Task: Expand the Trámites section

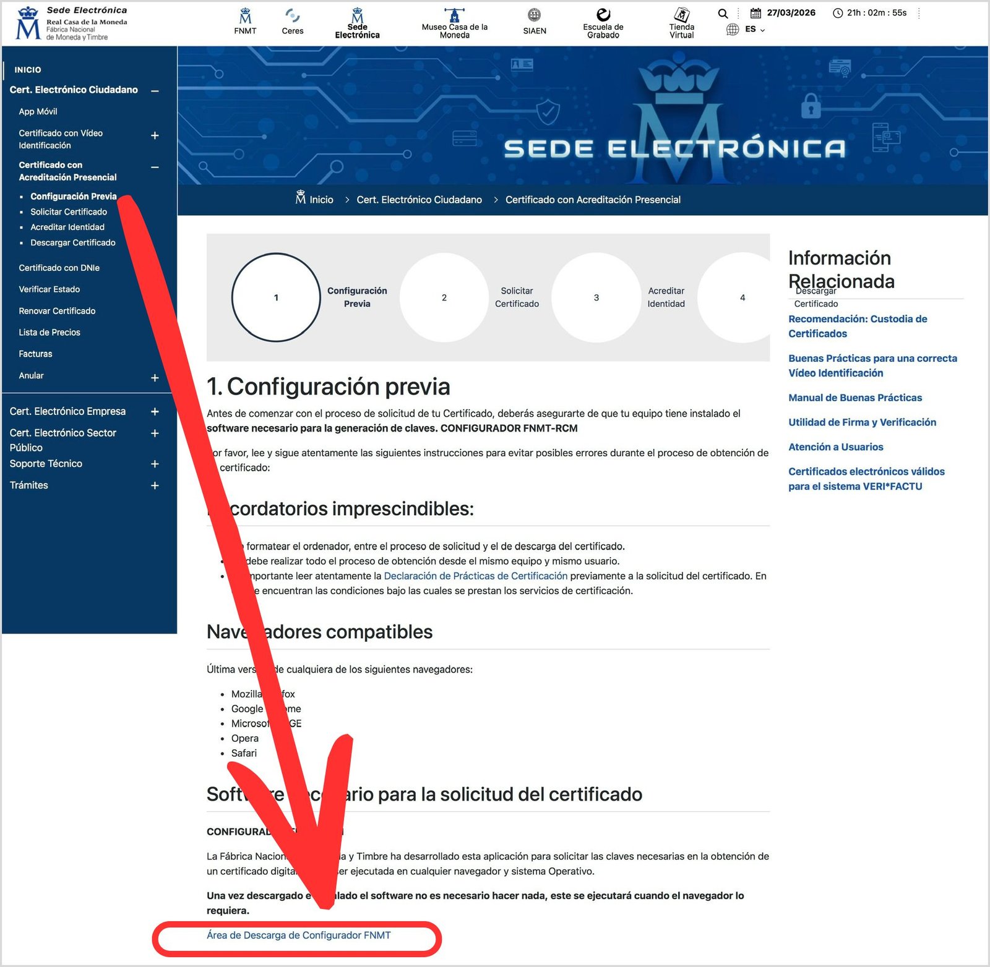Action: 155,485
